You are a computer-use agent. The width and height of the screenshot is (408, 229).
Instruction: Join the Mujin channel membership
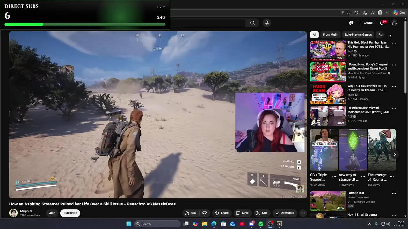coord(52,213)
